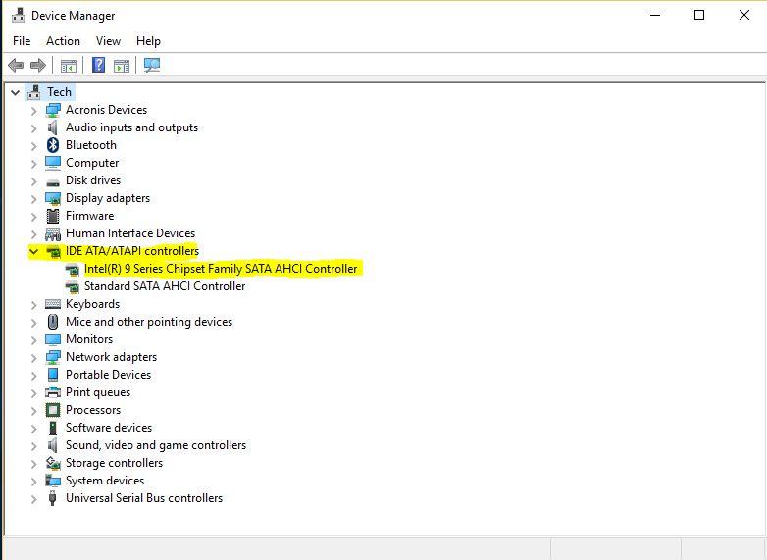Click the show/hide console tree icon
This screenshot has width=767, height=560.
pyautogui.click(x=68, y=66)
